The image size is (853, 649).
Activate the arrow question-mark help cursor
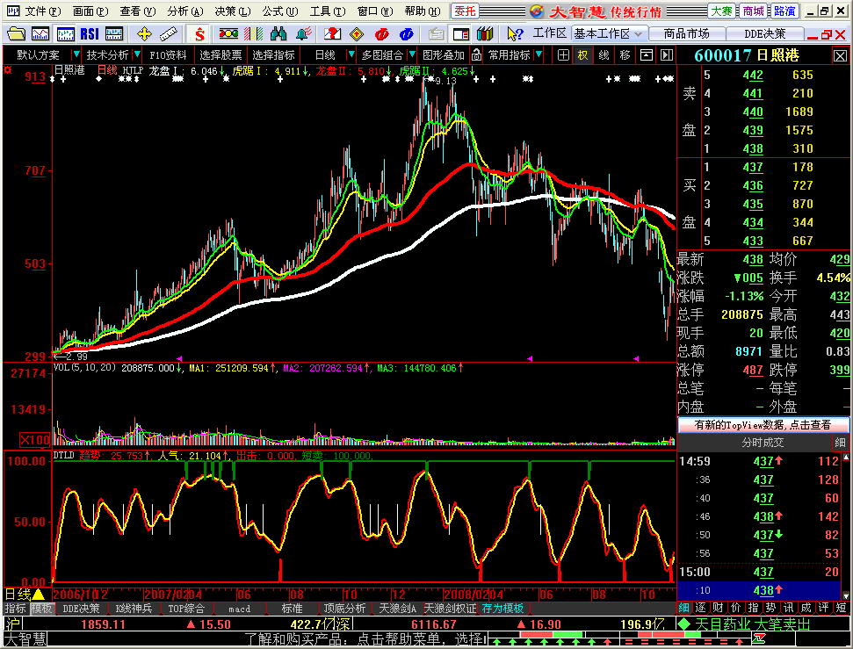click(514, 34)
